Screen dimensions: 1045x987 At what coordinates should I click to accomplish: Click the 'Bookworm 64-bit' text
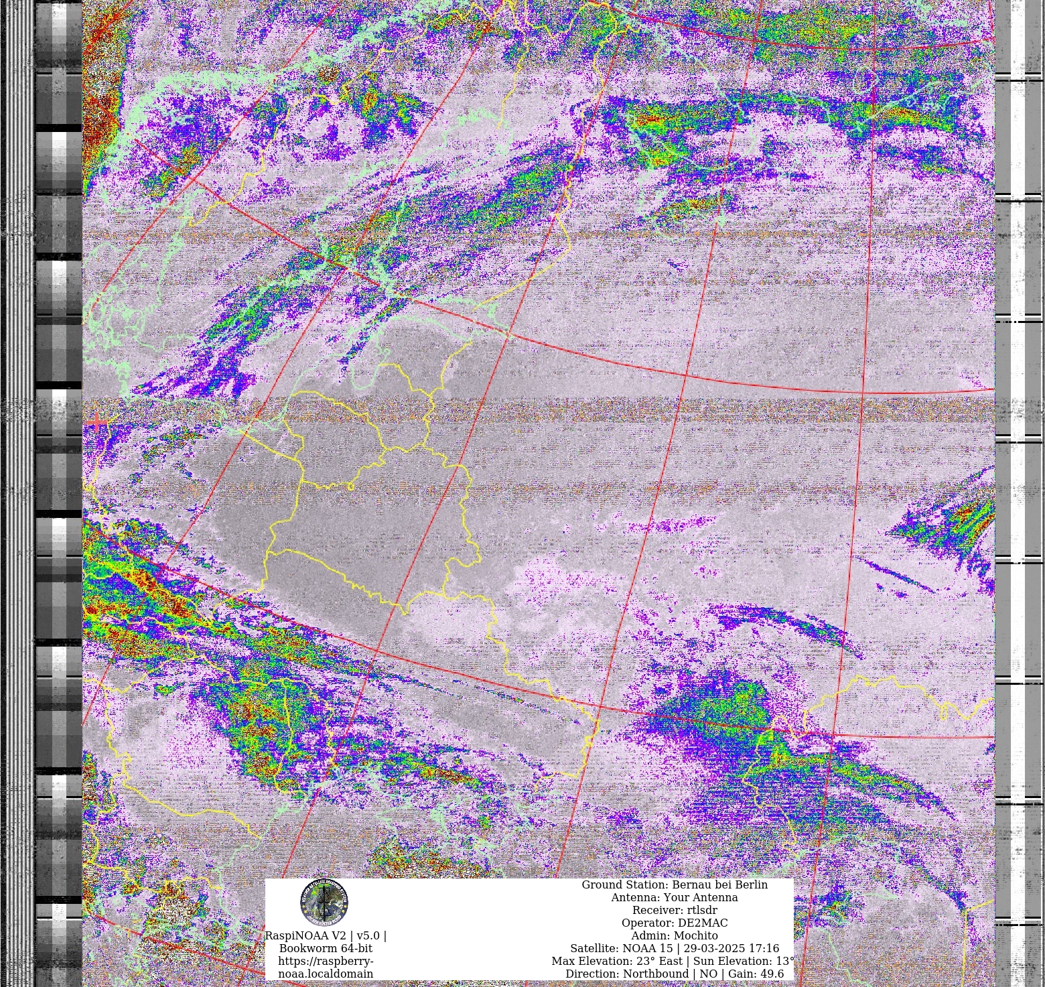[x=326, y=948]
